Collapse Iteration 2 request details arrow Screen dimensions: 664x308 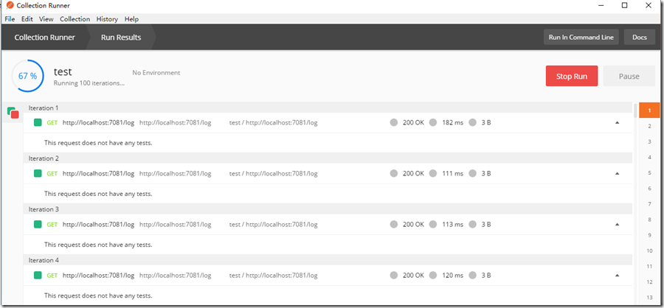pos(617,174)
